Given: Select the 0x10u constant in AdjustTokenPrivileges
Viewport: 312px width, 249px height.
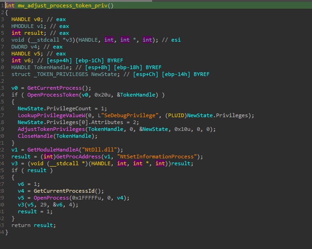Looking at the screenshot, I should tap(183, 129).
